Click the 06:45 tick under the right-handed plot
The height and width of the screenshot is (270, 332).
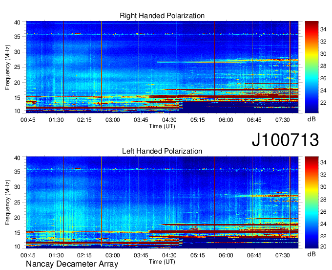[254, 120]
